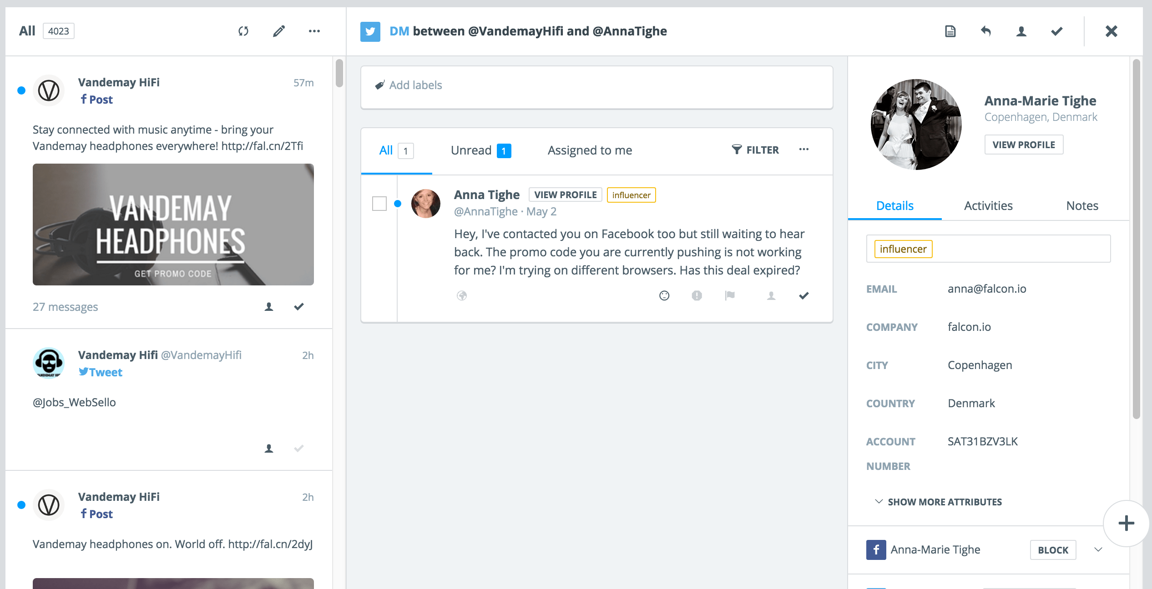The width and height of the screenshot is (1152, 589).
Task: Assign Anna's message using person icon
Action: [771, 296]
